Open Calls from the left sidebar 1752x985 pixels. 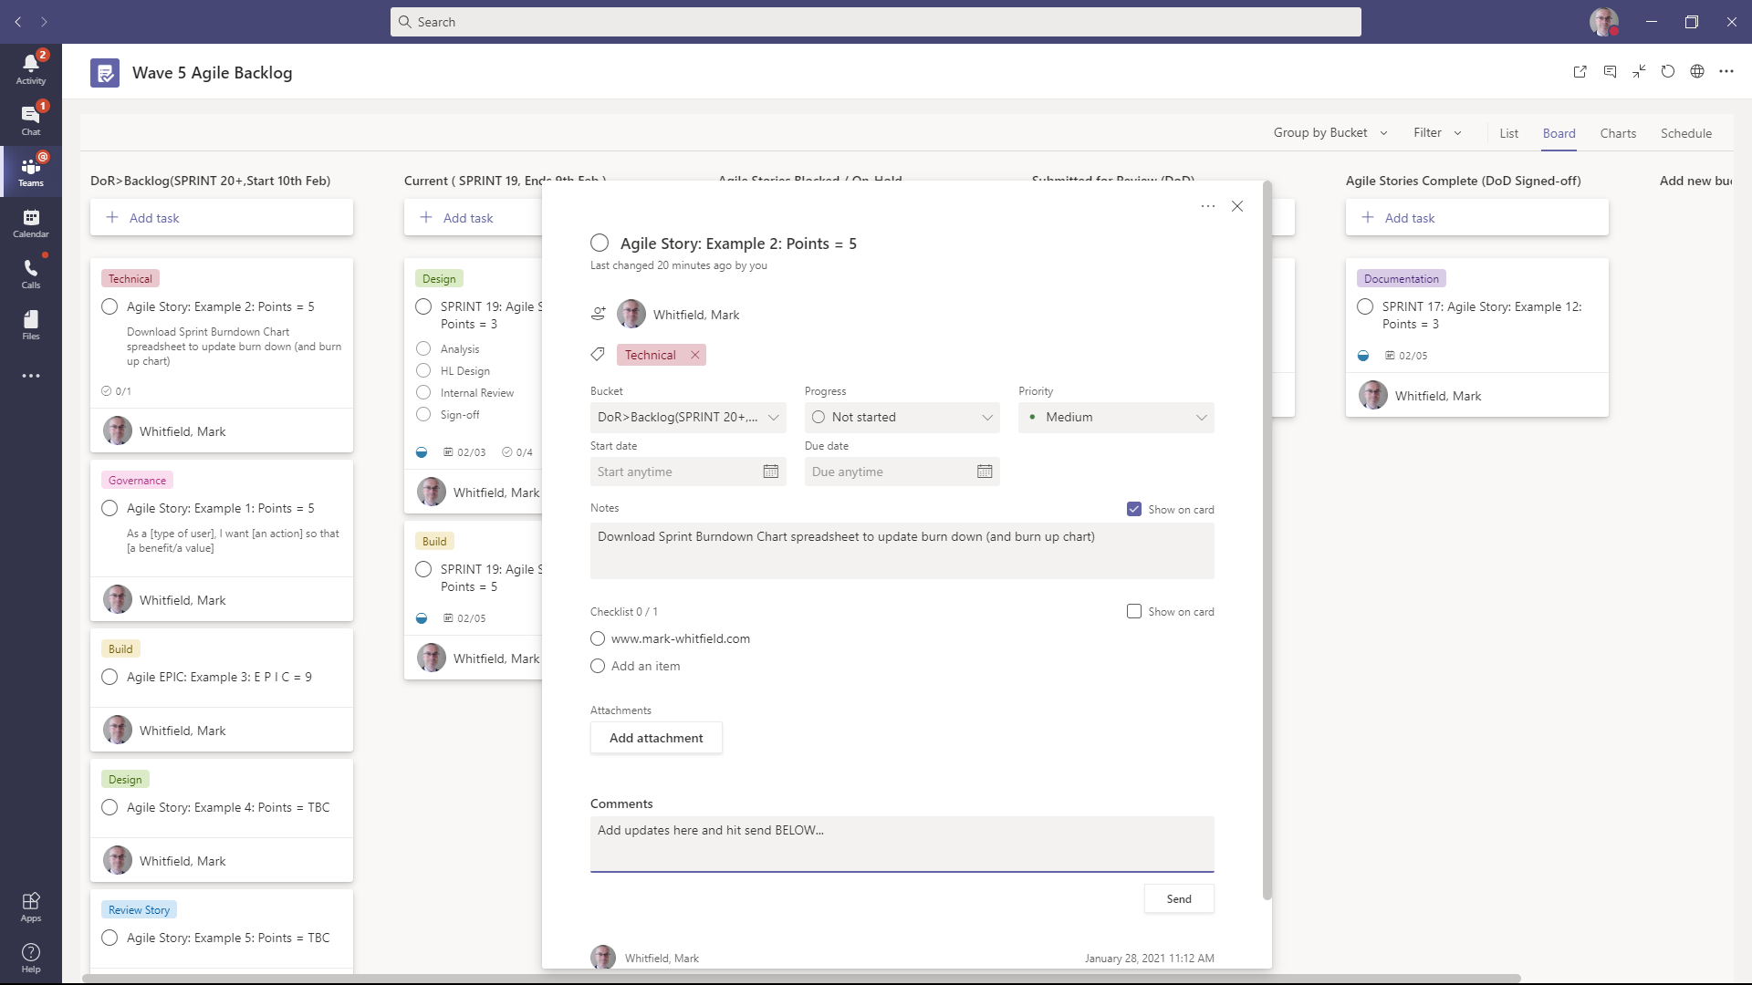30,274
